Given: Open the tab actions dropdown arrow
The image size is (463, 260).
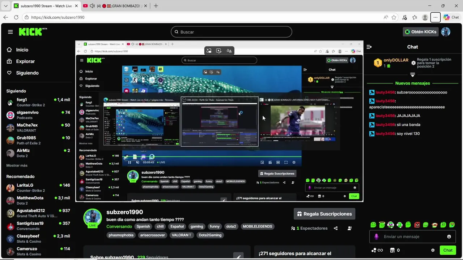Looking at the screenshot, I should 5,6.
